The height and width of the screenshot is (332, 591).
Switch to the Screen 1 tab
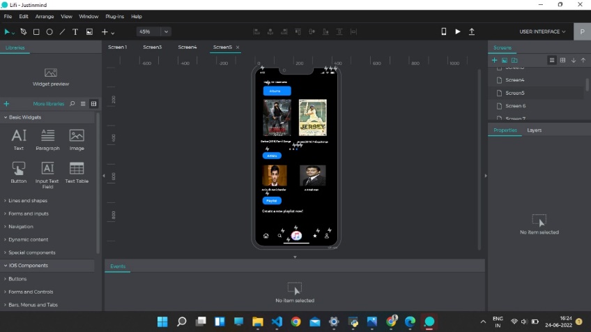[117, 47]
